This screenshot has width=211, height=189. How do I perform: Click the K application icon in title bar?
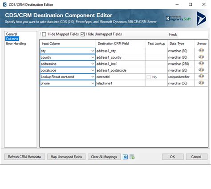5,4
